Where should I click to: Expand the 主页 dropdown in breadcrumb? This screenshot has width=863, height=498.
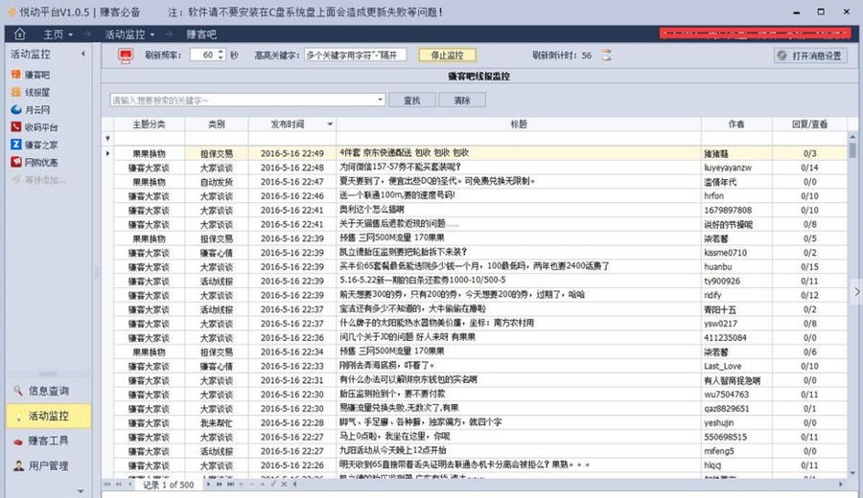pos(70,34)
